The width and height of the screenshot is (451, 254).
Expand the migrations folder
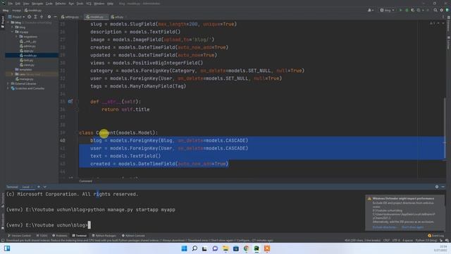click(17, 37)
